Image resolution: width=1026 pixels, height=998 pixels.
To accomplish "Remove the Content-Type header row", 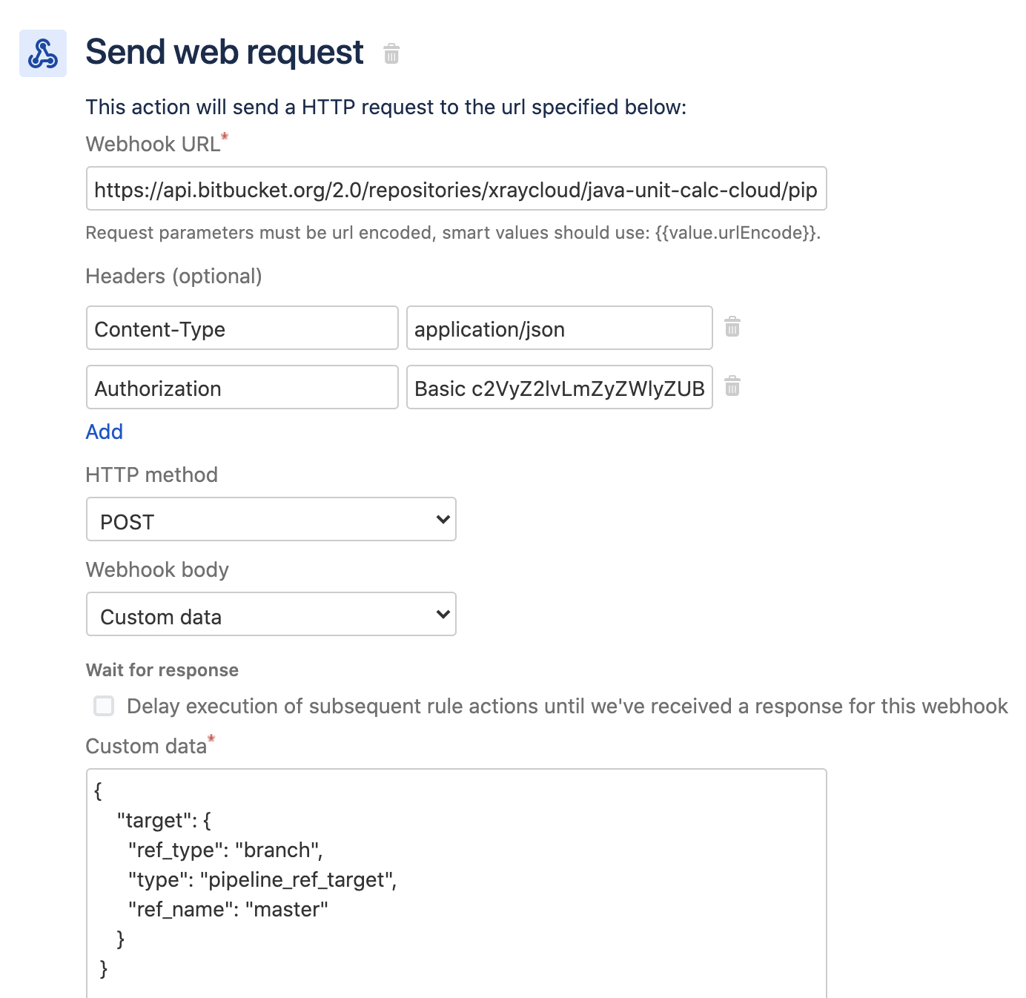I will [x=732, y=327].
